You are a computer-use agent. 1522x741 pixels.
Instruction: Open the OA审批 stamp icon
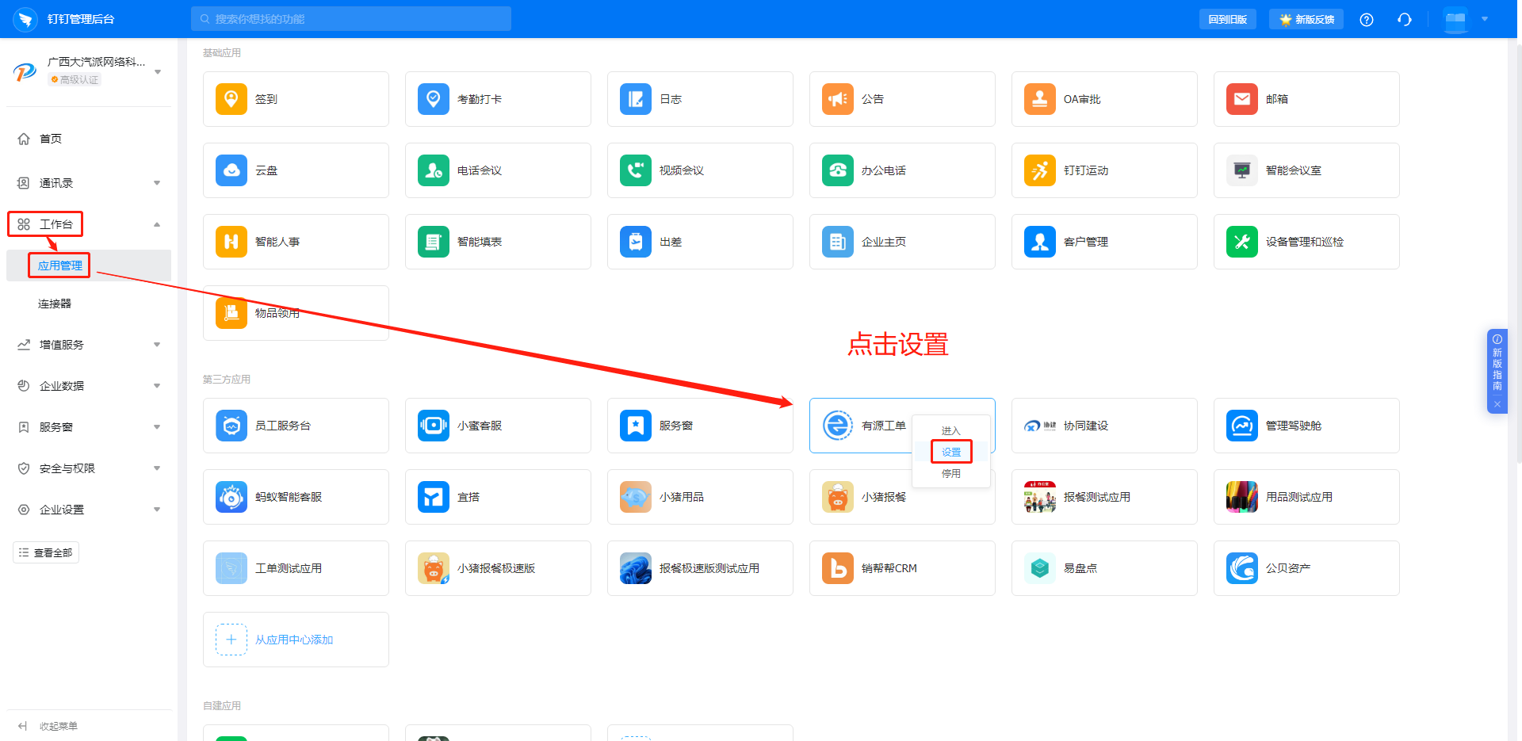click(x=1040, y=99)
